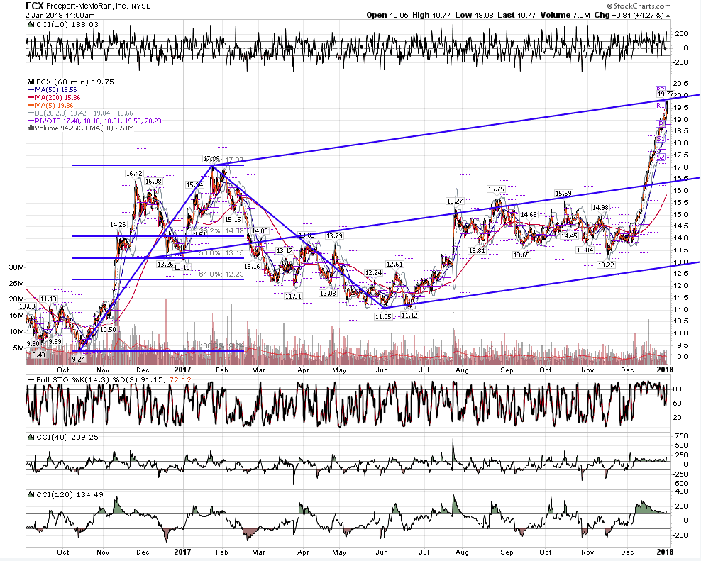
Task: Click the 16.42 peak price label
Action: 134,174
